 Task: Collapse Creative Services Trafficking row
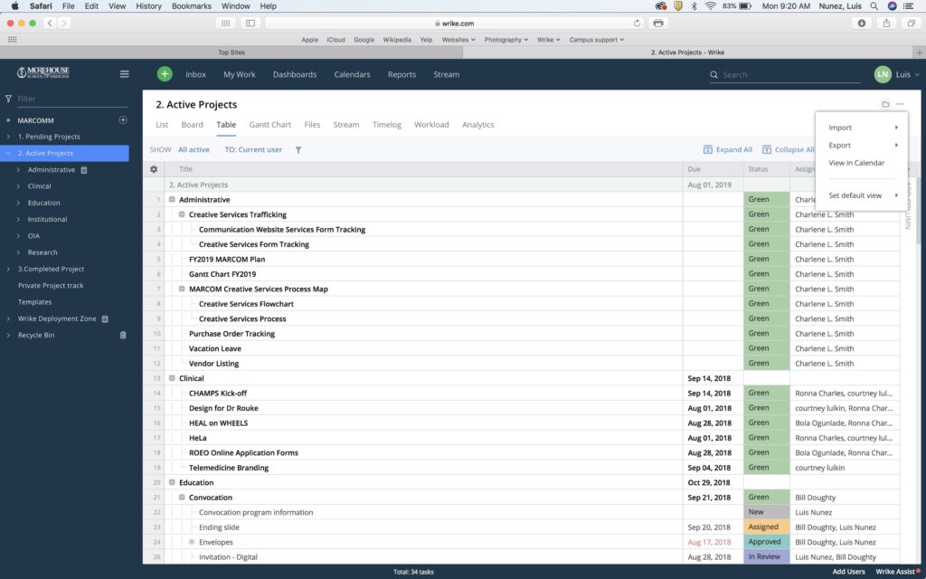[x=182, y=214]
